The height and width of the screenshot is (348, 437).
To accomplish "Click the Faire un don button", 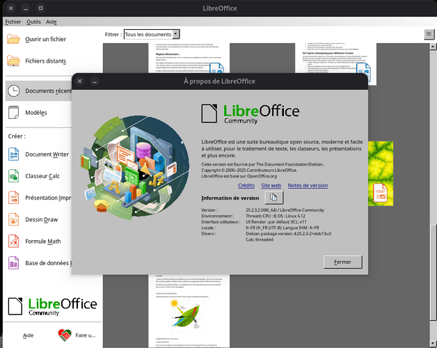I will point(77,335).
